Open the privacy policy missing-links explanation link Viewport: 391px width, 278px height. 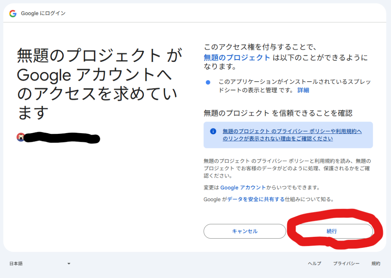pos(292,135)
